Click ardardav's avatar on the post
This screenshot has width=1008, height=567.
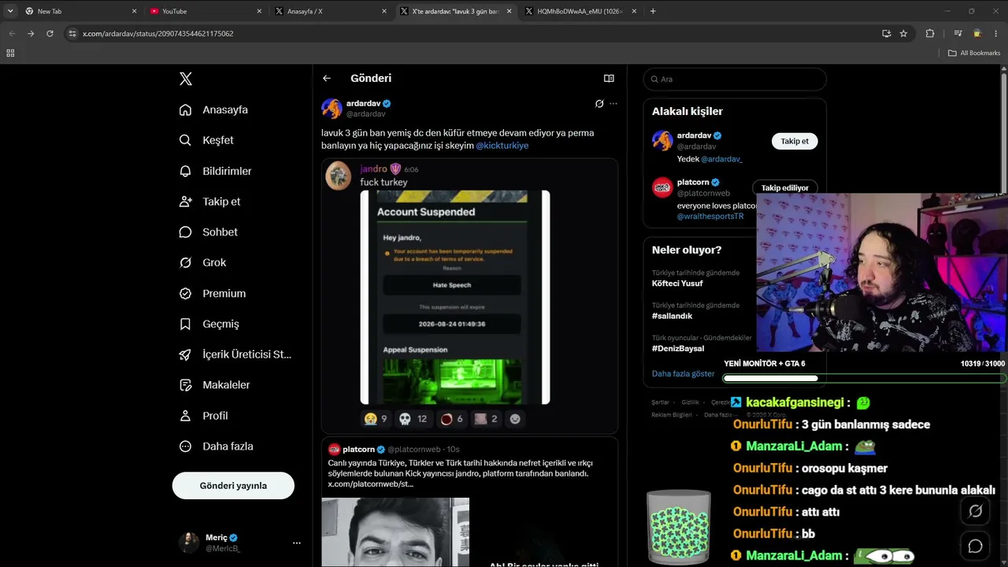[x=332, y=109]
